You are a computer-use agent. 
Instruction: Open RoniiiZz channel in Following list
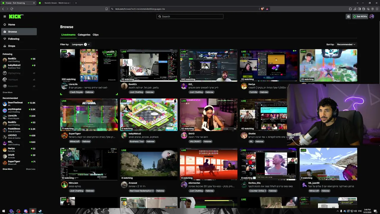pos(19,60)
